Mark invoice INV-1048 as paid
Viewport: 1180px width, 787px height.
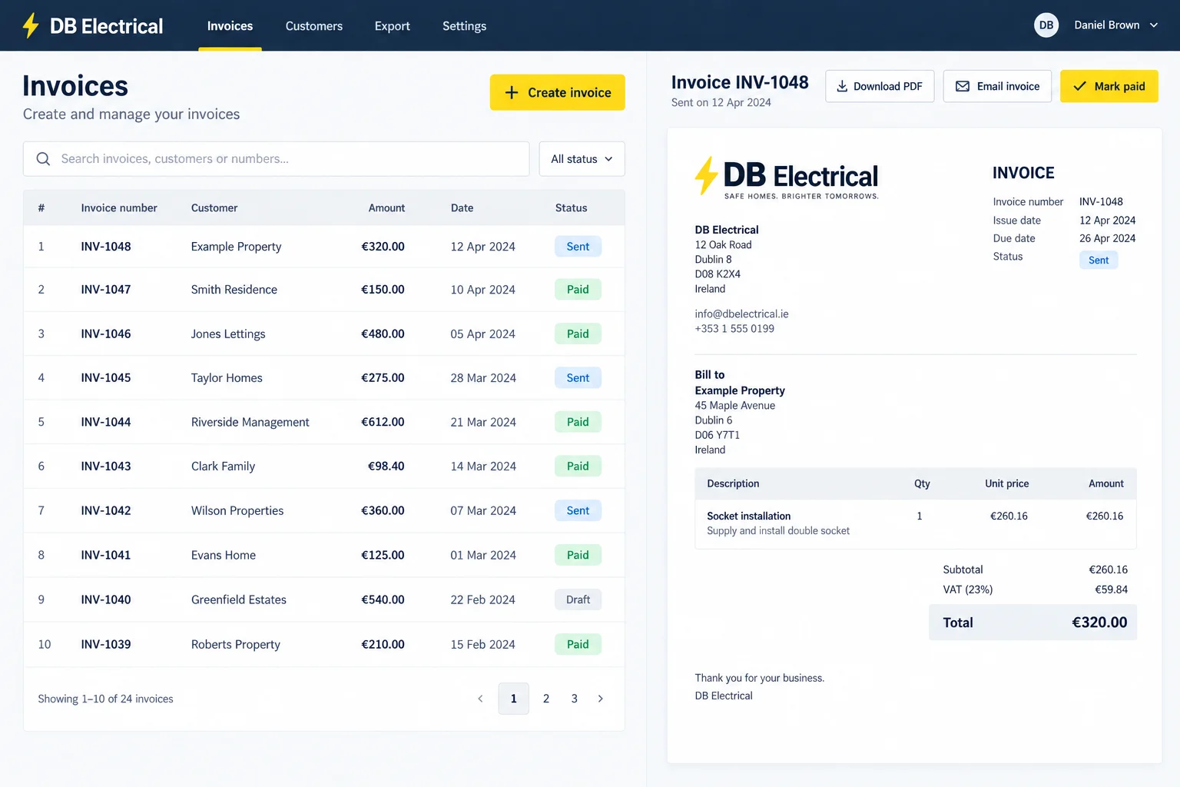[1109, 86]
